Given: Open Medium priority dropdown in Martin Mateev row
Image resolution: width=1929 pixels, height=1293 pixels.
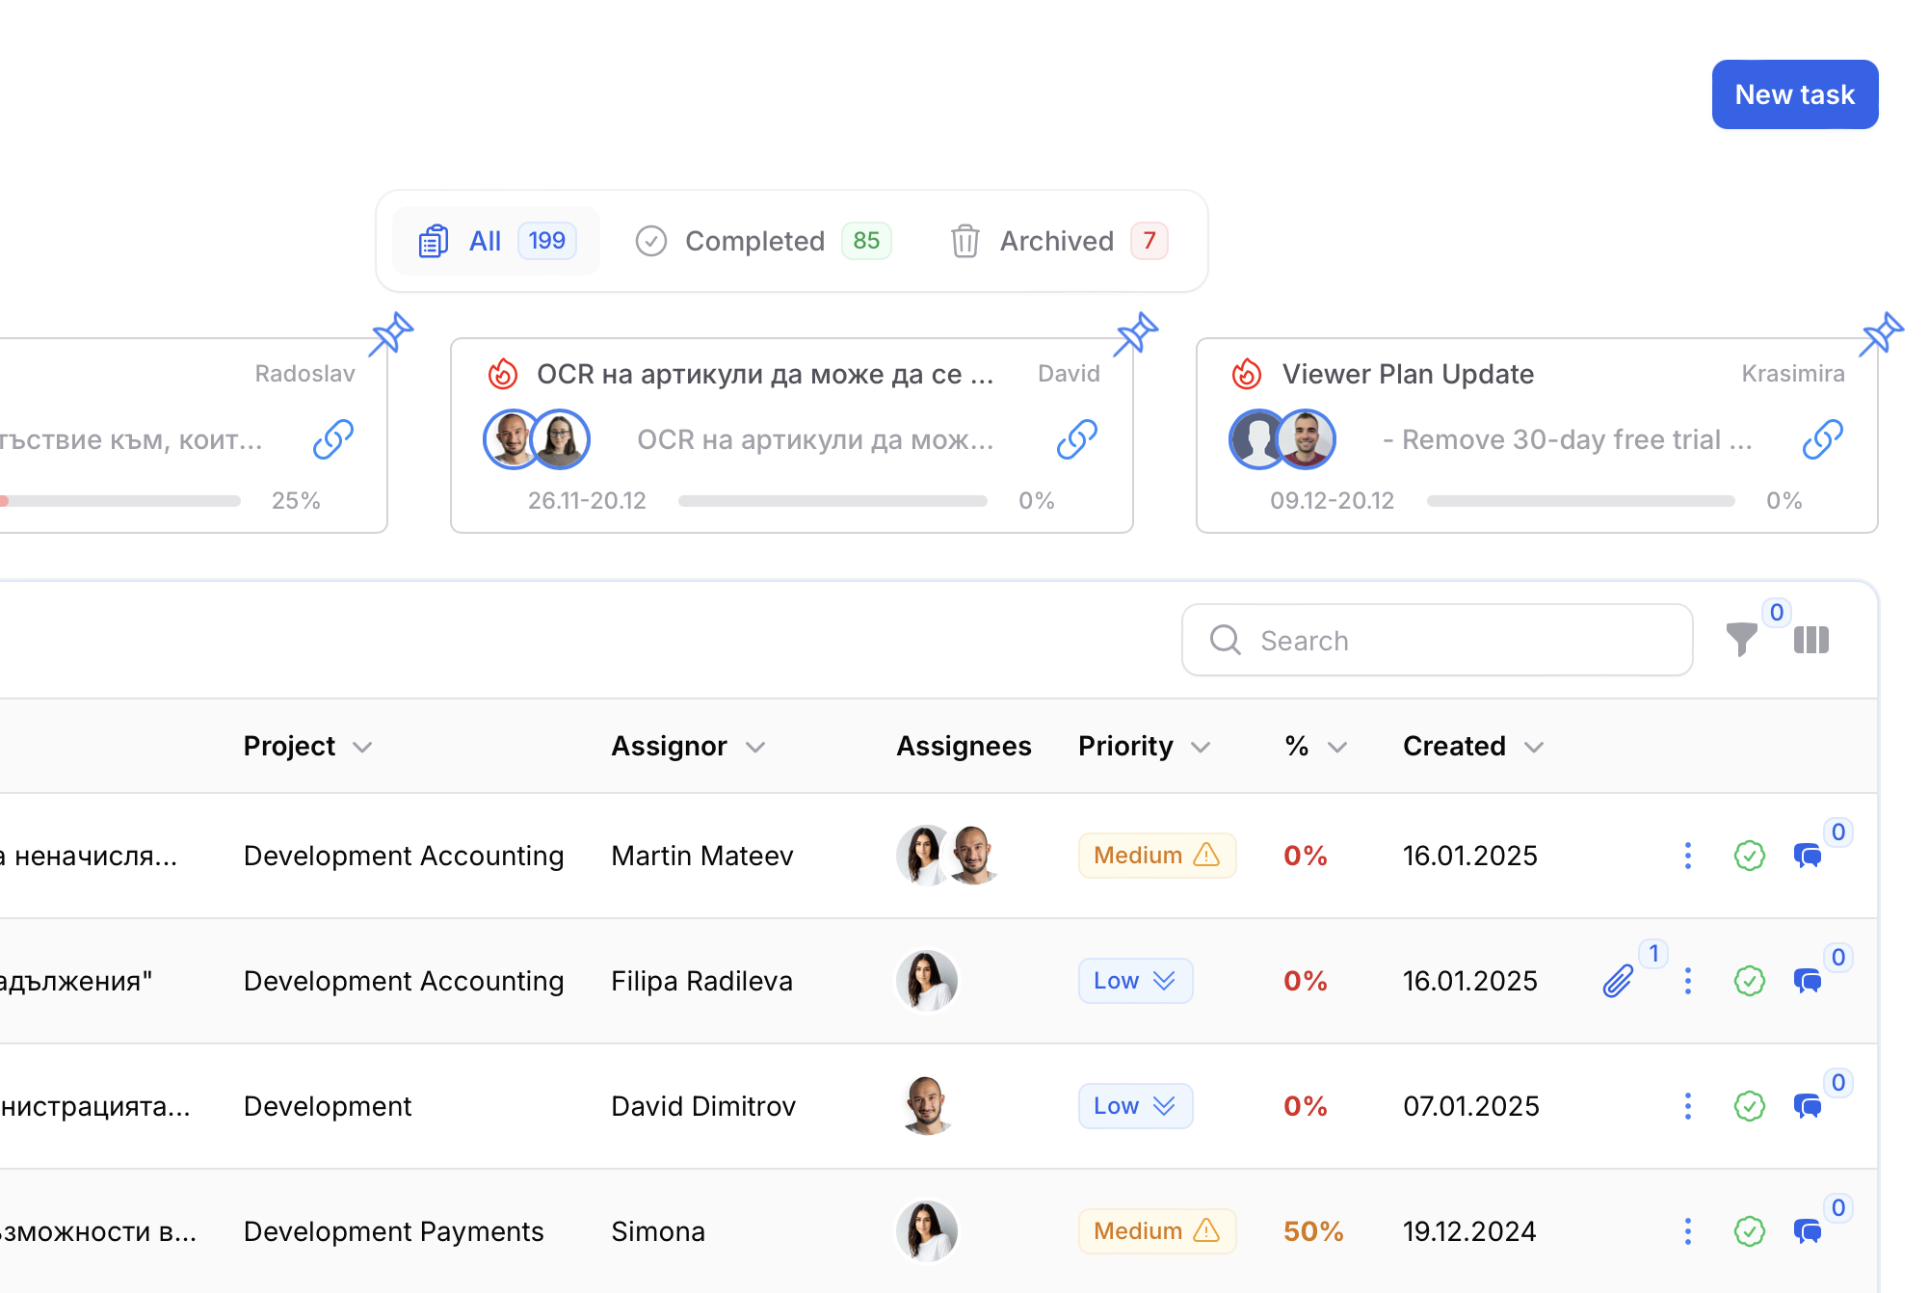Looking at the screenshot, I should tap(1157, 856).
